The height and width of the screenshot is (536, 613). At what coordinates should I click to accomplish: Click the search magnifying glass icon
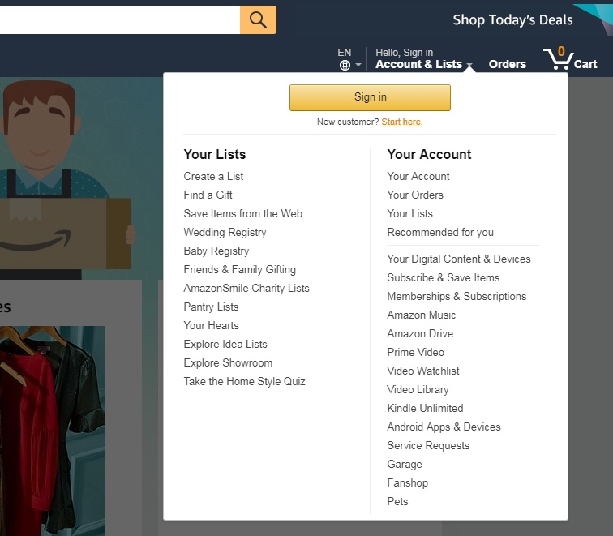tap(258, 20)
